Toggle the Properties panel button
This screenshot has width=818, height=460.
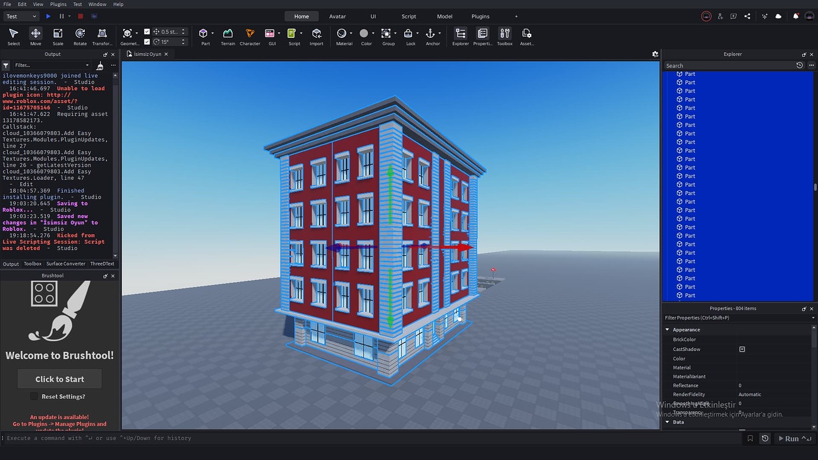(x=483, y=37)
